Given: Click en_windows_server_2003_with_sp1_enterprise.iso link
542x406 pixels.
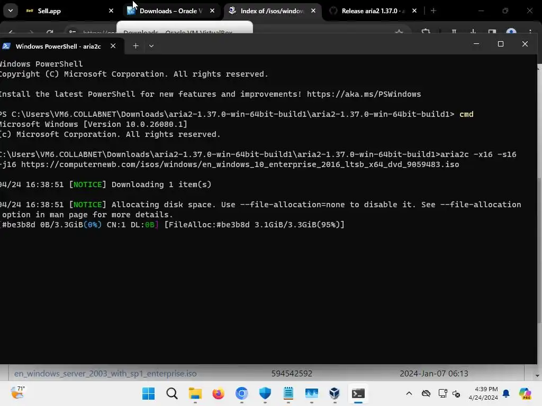Looking at the screenshot, I should coord(105,374).
